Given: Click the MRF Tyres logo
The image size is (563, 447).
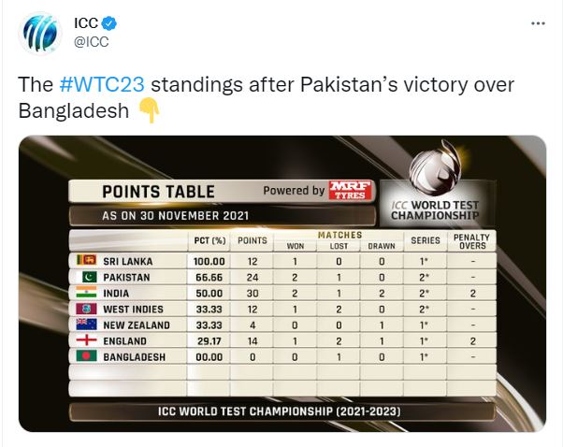Looking at the screenshot, I should (x=350, y=190).
